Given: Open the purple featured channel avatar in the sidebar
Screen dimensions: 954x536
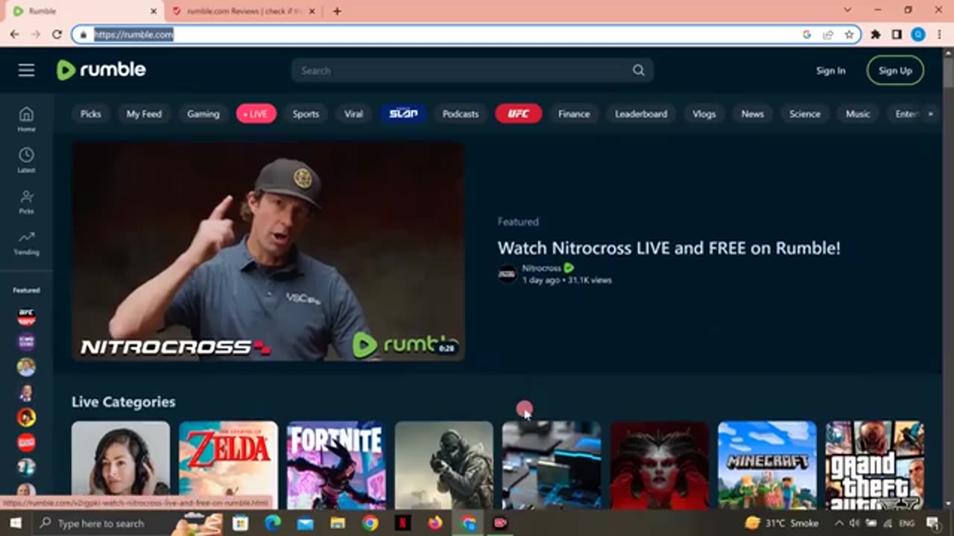Looking at the screenshot, I should click(x=26, y=342).
